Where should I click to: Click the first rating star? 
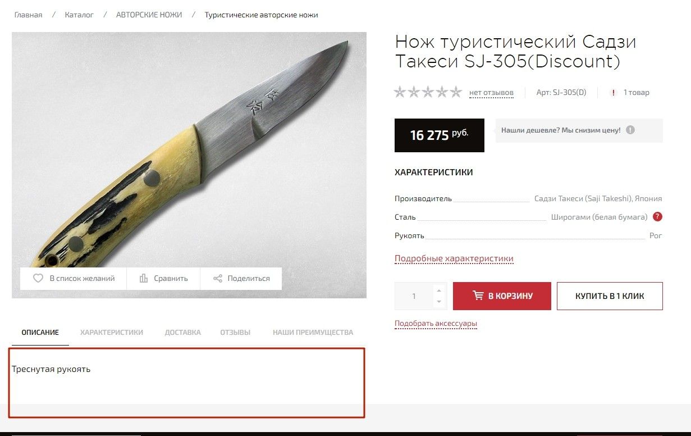click(x=400, y=92)
